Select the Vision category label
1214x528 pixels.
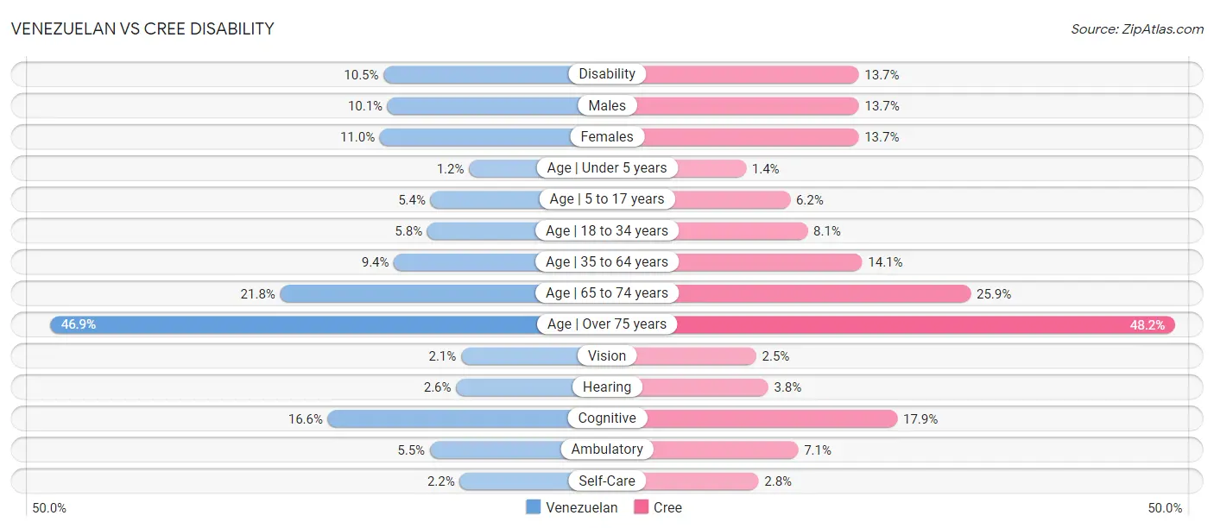607,355
